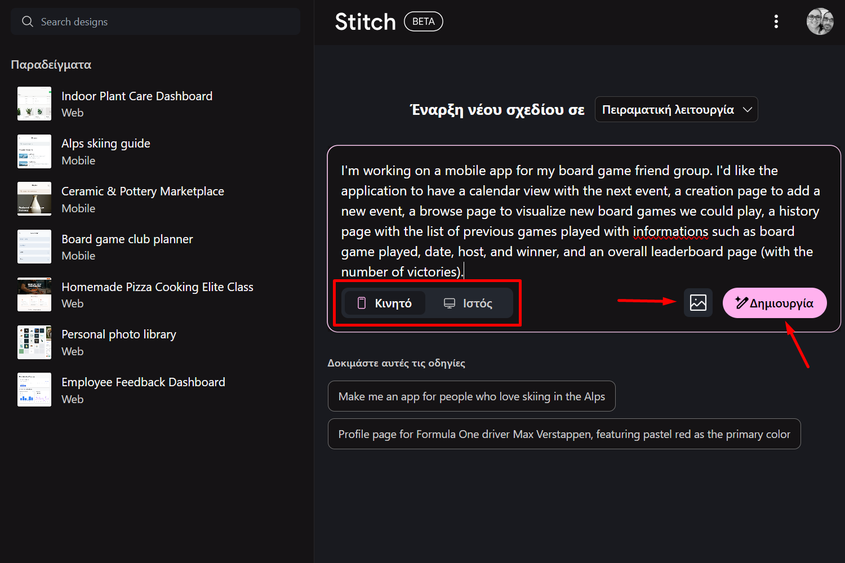
Task: Select Ceramic & Pottery Marketplace title text
Action: pyautogui.click(x=143, y=191)
